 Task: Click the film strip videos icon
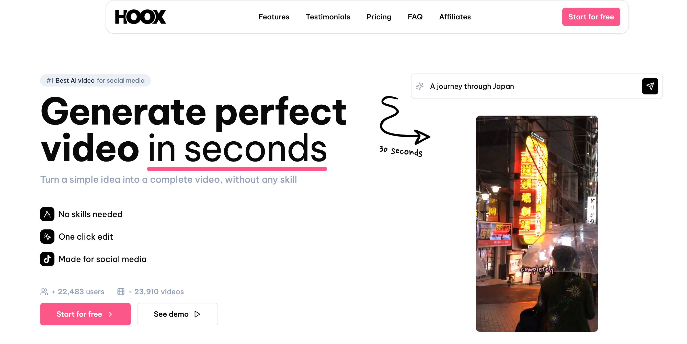click(121, 291)
